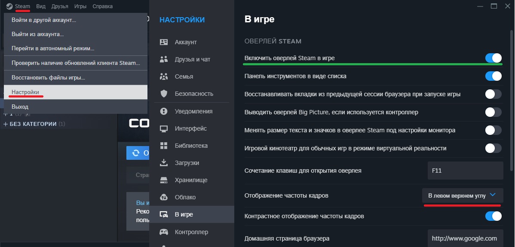The height and width of the screenshot is (247, 515).
Task: Click the In-game overlay icon
Action: pos(163,214)
